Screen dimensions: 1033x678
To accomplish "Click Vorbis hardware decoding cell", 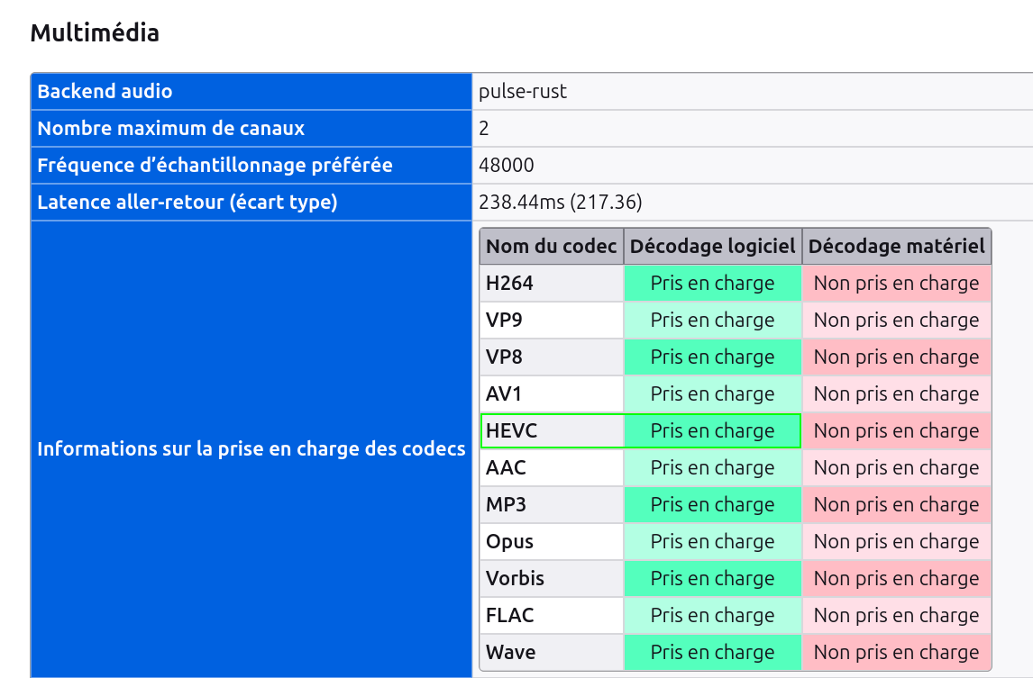I will [x=897, y=578].
